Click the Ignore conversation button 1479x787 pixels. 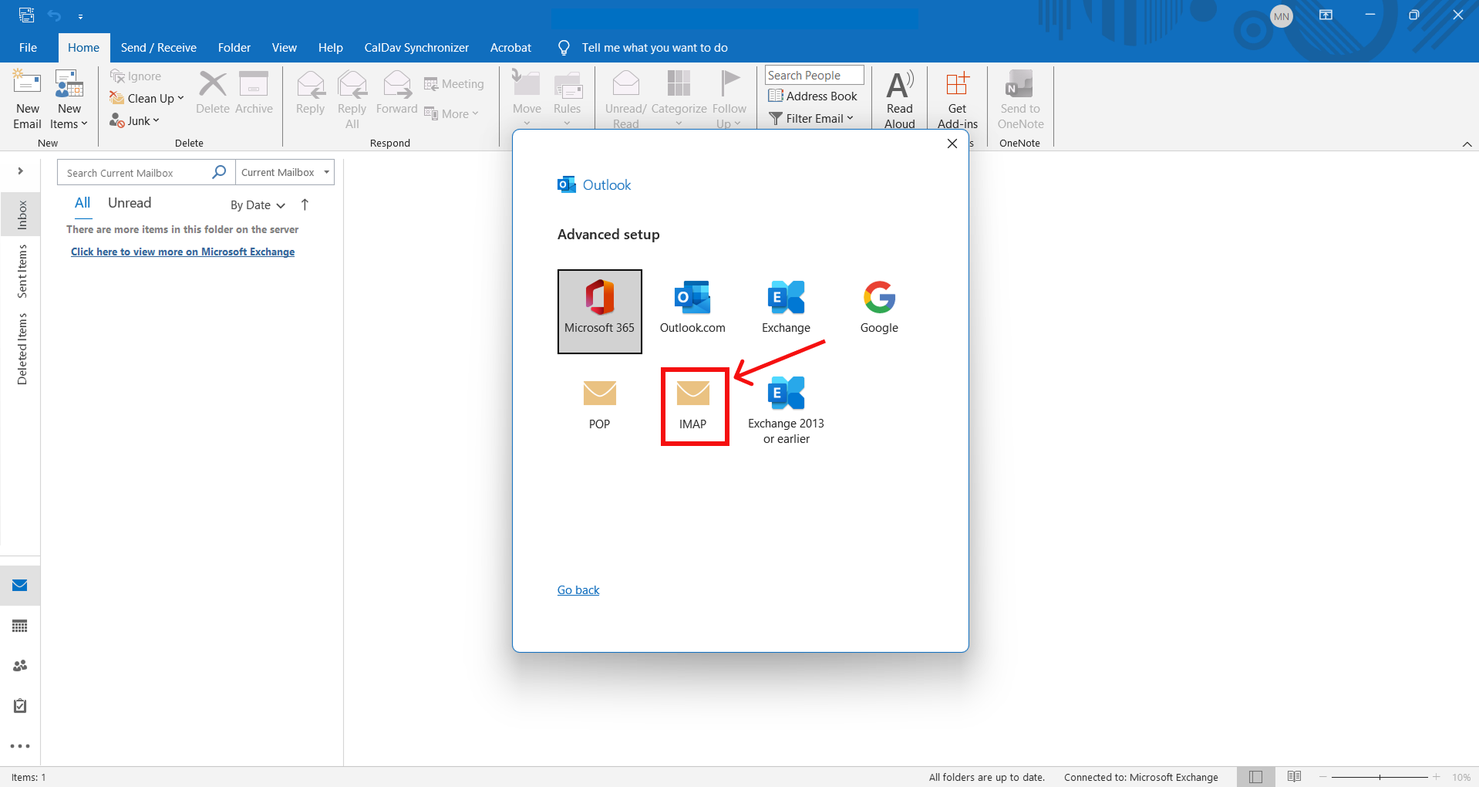coord(136,76)
